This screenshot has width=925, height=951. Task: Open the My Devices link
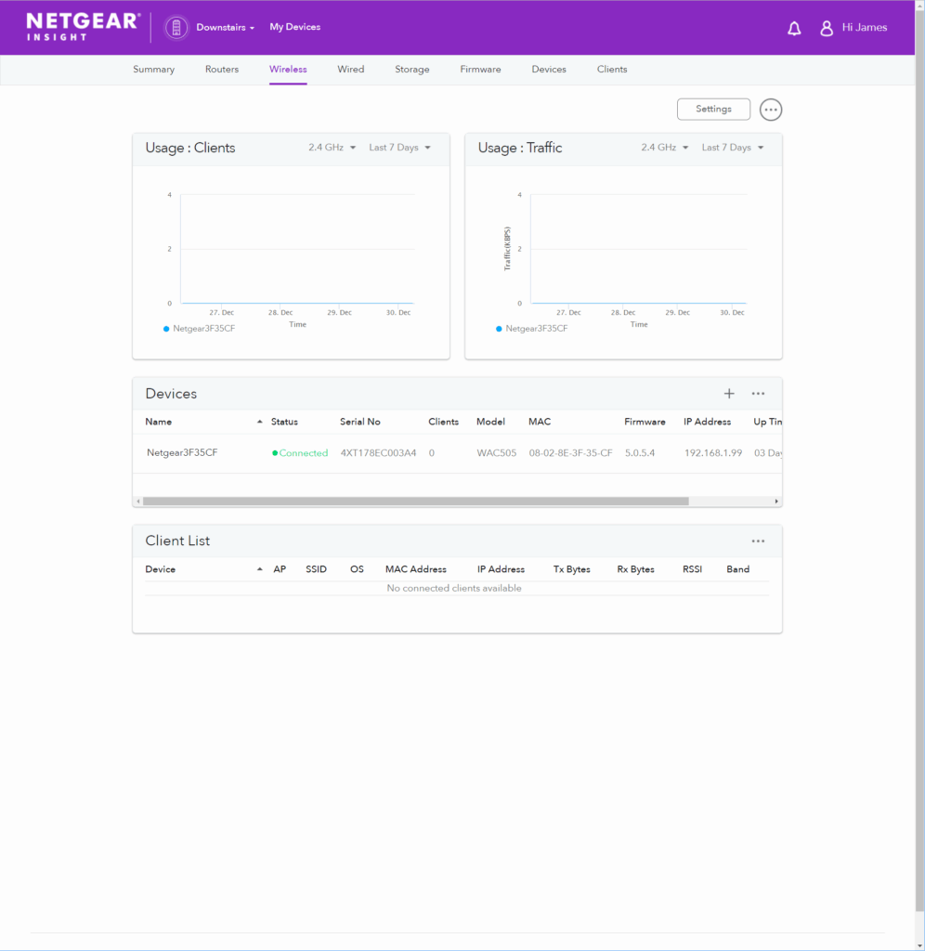(x=294, y=28)
